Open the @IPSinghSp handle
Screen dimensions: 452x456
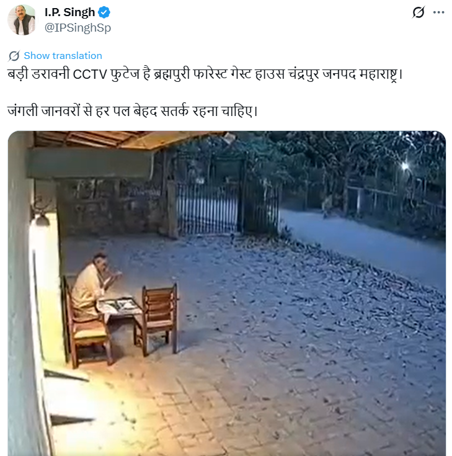[x=78, y=28]
